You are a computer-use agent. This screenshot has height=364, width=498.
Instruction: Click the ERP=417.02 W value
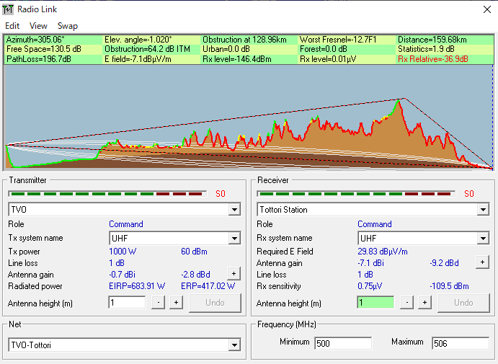(208, 286)
